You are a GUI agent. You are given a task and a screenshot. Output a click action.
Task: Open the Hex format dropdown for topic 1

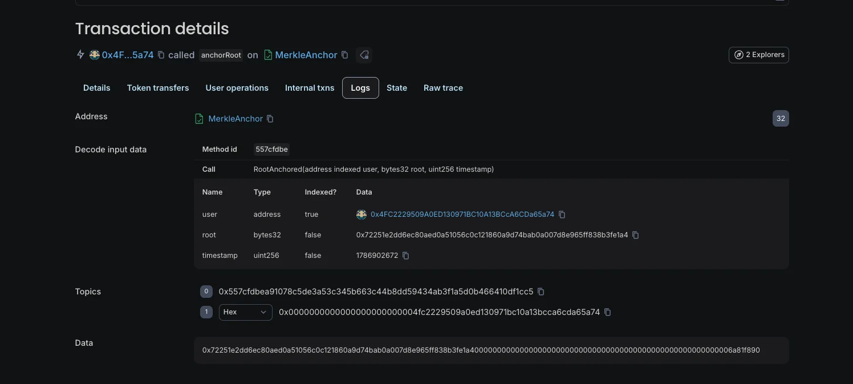point(245,312)
